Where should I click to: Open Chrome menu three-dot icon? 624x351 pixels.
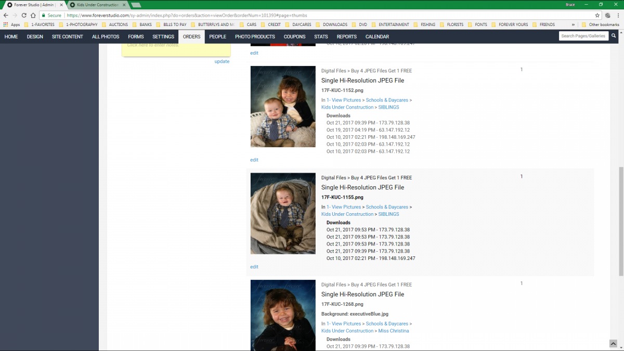pyautogui.click(x=618, y=15)
